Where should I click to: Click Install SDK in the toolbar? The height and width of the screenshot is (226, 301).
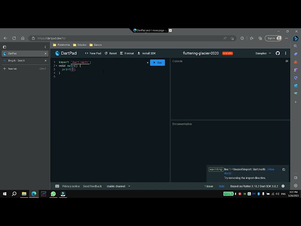coord(147,53)
